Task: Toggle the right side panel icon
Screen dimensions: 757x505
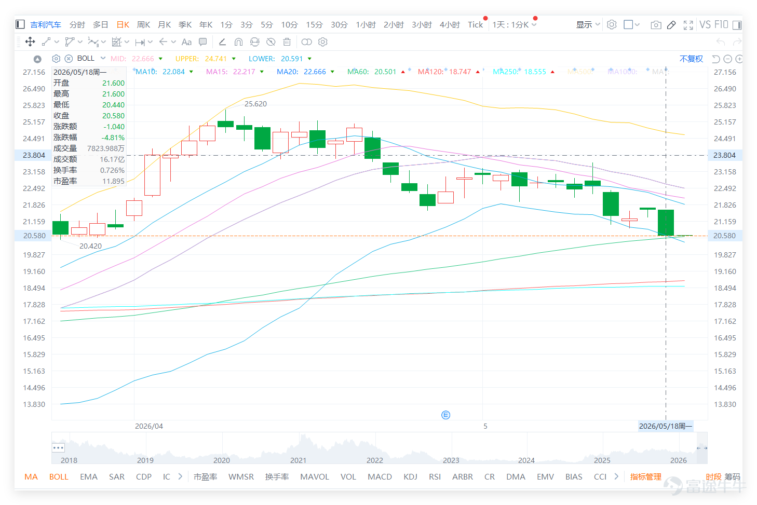Action: [x=737, y=24]
